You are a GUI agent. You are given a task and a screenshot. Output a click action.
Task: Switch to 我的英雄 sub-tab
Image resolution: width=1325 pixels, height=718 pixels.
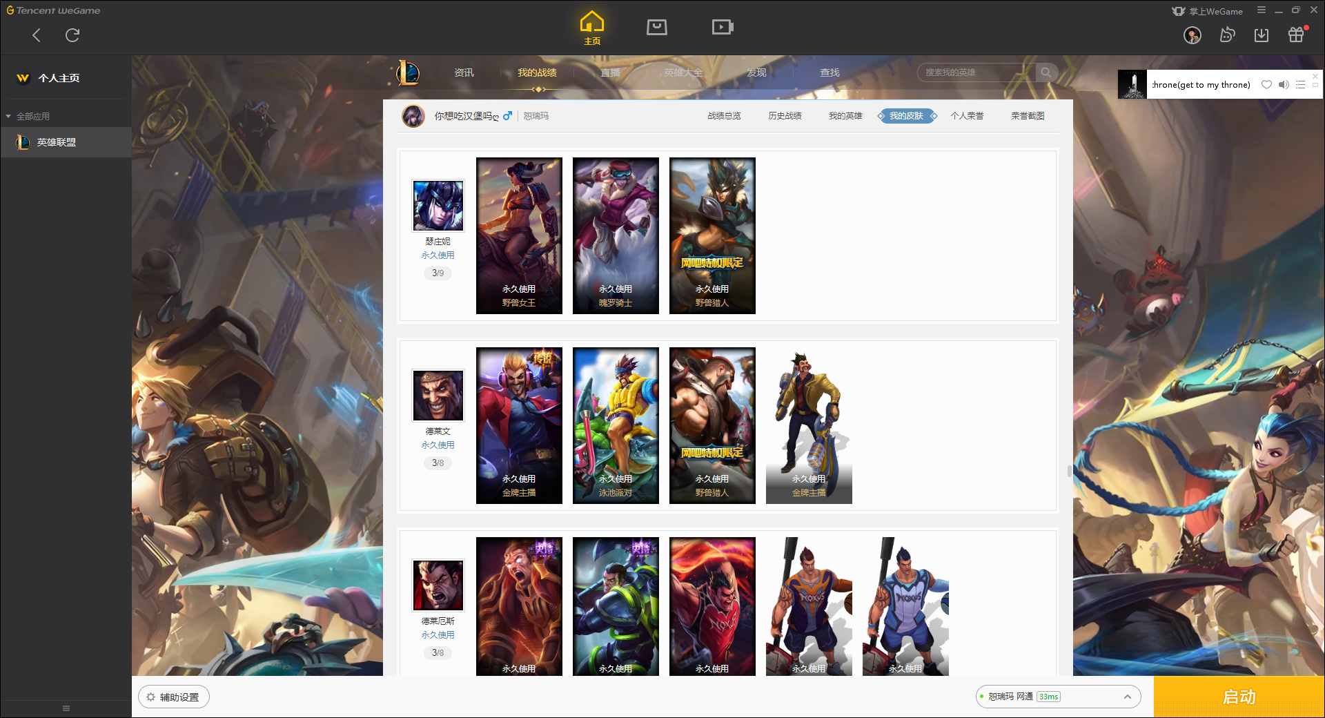(845, 116)
